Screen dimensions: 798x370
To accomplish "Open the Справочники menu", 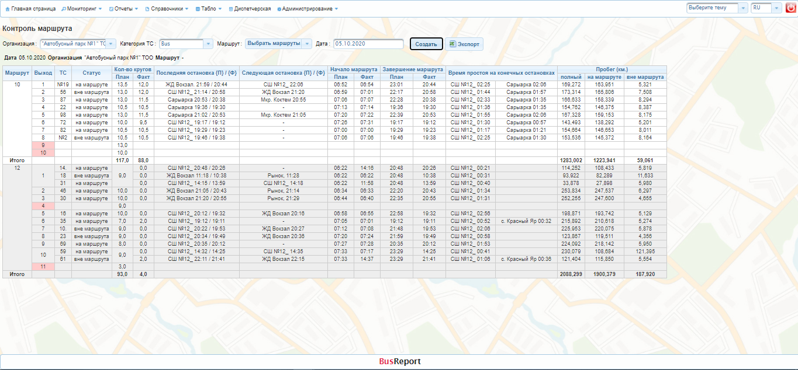I will [x=167, y=9].
